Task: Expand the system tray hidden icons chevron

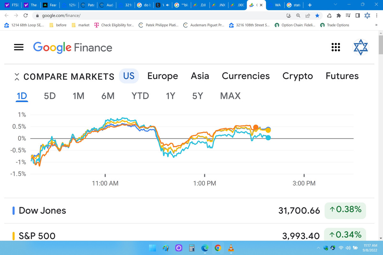Action: (x=318, y=248)
